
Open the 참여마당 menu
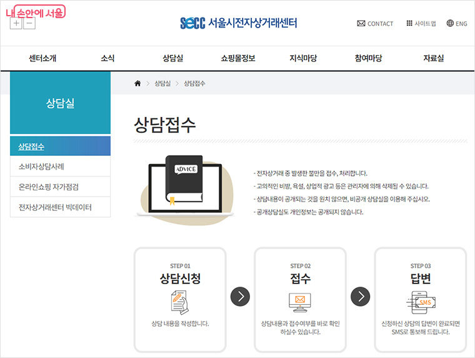(x=368, y=58)
